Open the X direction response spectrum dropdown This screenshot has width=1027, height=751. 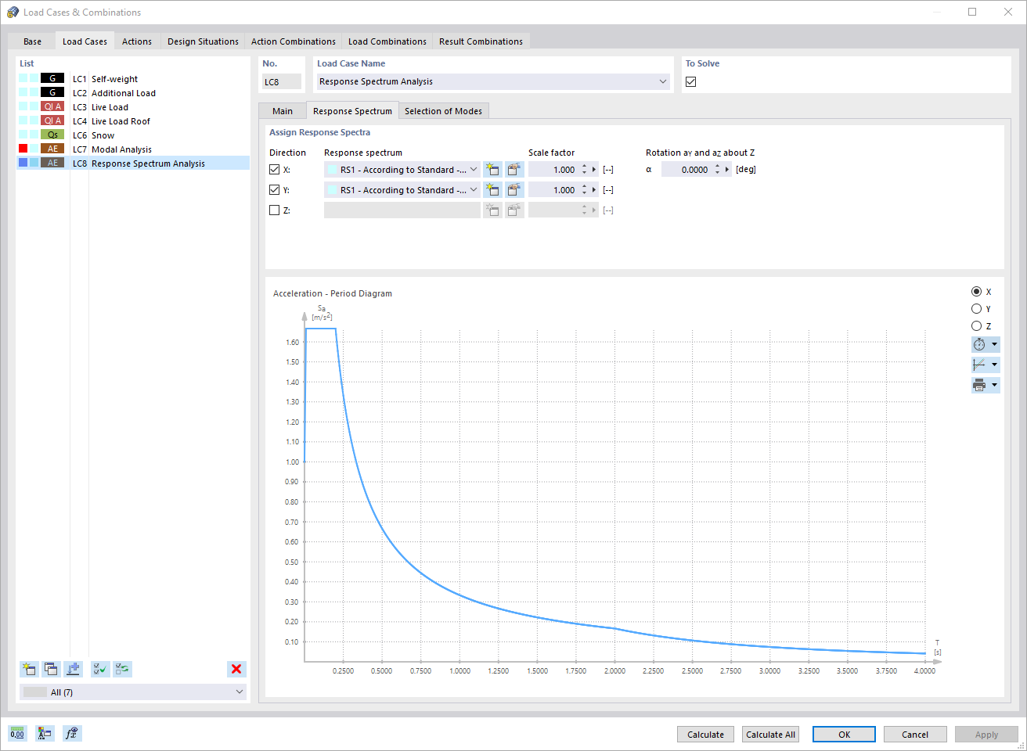pyautogui.click(x=473, y=169)
